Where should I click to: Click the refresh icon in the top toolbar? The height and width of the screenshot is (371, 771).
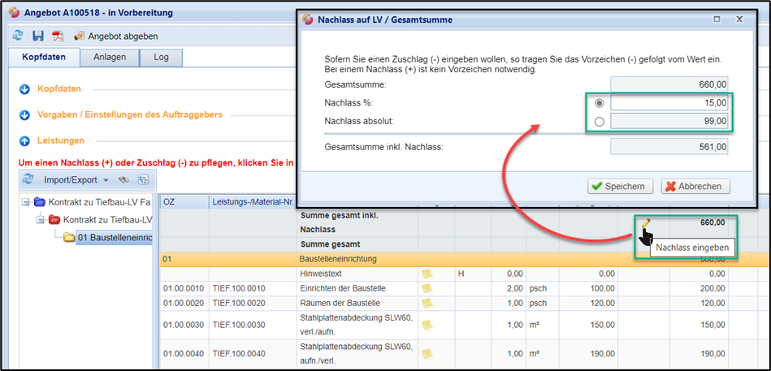pos(18,36)
